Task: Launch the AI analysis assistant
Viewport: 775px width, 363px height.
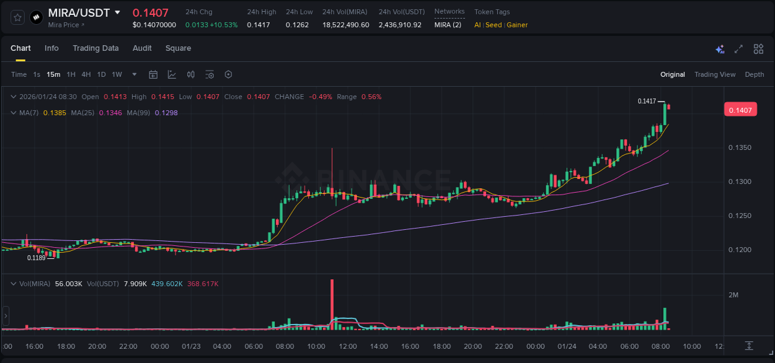Action: (x=719, y=48)
